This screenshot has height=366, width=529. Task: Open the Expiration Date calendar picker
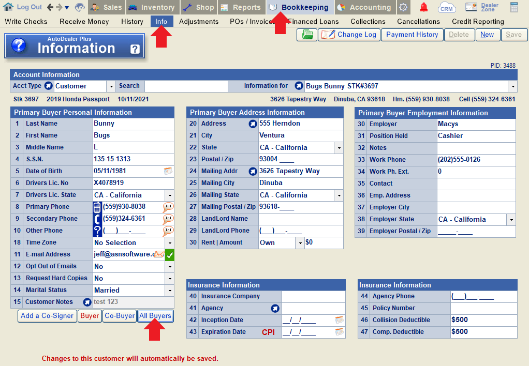(x=340, y=332)
